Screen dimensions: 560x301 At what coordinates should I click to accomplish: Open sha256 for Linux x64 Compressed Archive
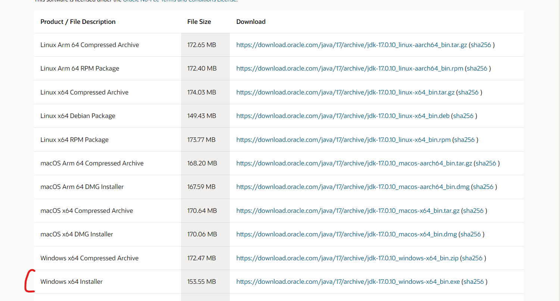(469, 92)
